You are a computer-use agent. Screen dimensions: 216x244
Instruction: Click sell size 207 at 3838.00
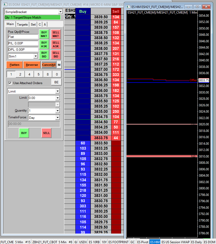(x=116, y=49)
